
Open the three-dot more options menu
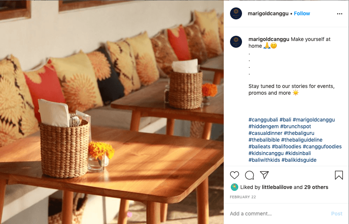(339, 14)
